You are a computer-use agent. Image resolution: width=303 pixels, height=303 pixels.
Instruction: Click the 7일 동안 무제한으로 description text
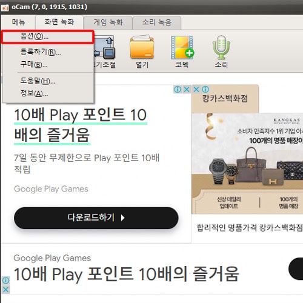(x=87, y=164)
